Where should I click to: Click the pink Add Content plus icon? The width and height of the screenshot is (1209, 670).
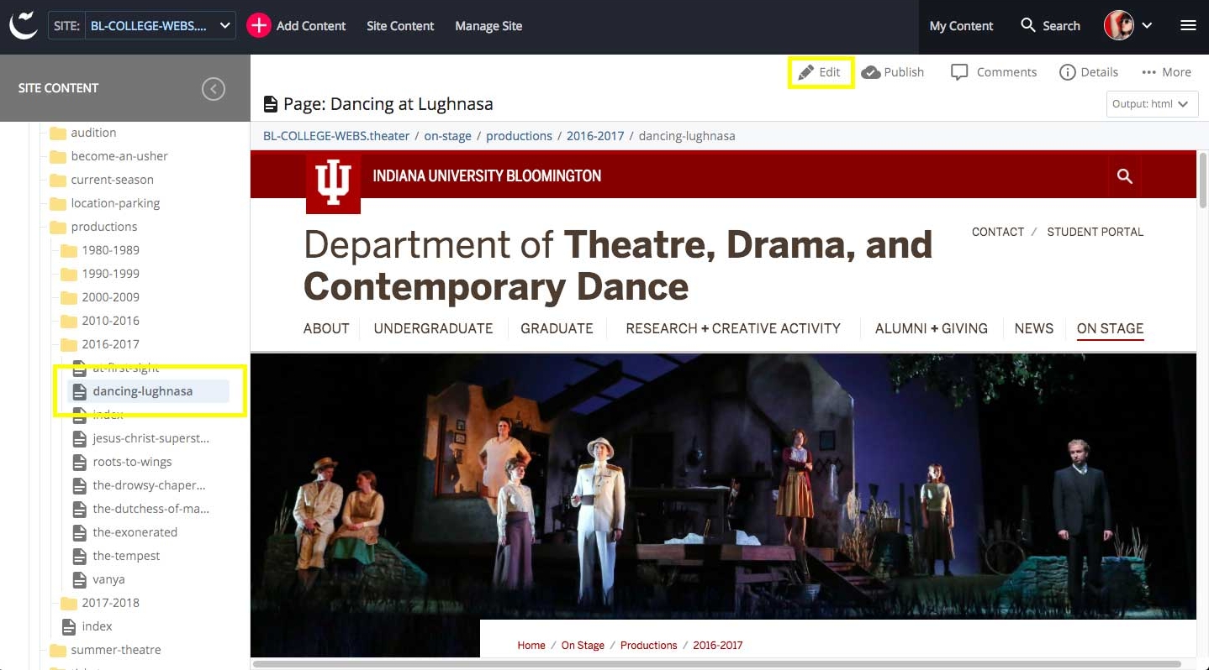258,26
